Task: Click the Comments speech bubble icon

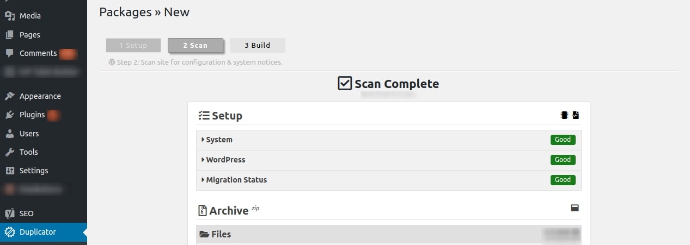Action: tap(9, 53)
